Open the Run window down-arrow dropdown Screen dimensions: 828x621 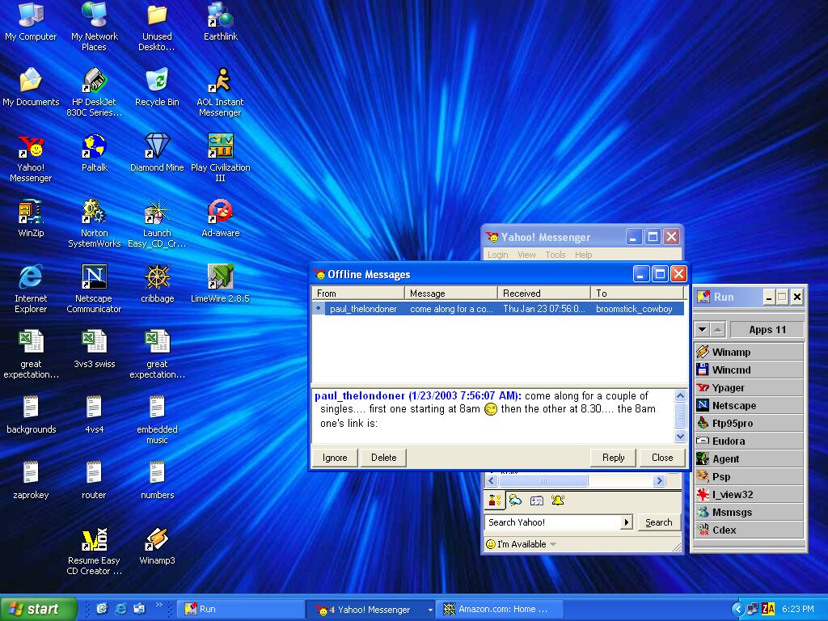tap(702, 330)
